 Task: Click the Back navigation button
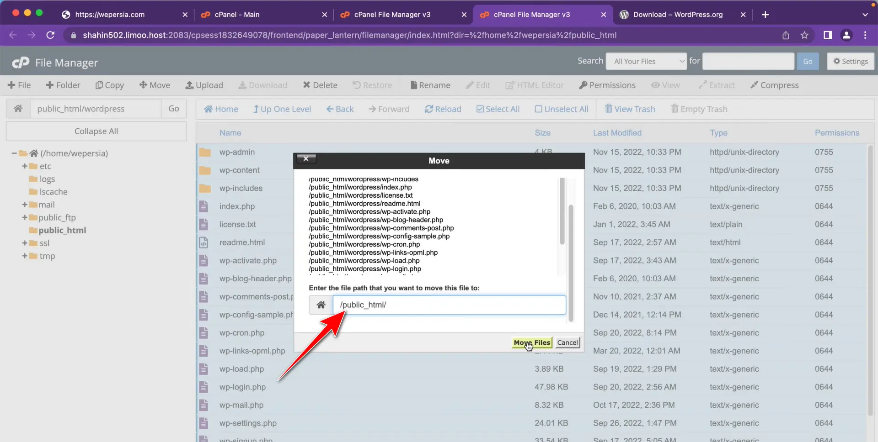pos(340,109)
